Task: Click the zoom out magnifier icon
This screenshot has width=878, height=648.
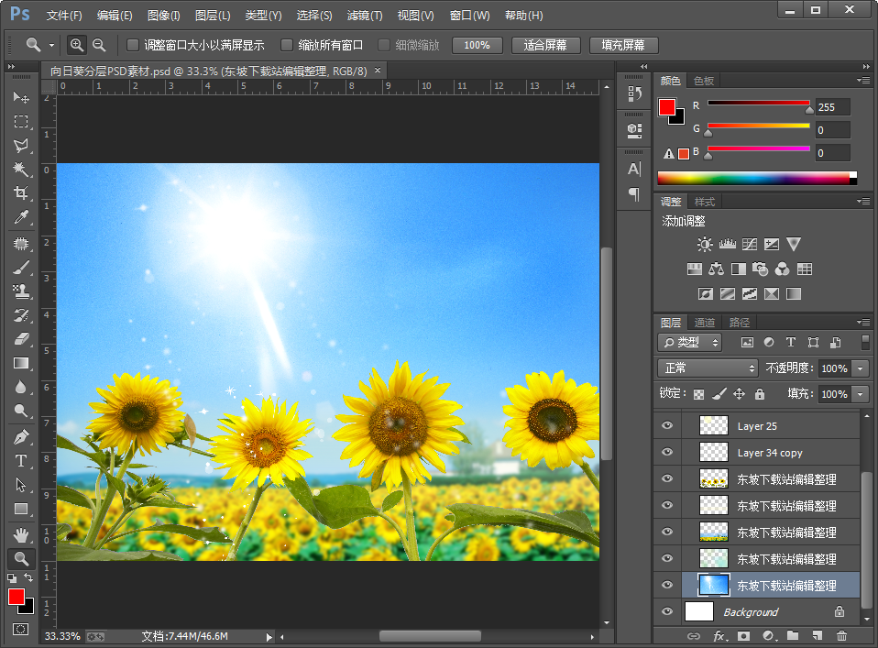Action: pyautogui.click(x=99, y=45)
